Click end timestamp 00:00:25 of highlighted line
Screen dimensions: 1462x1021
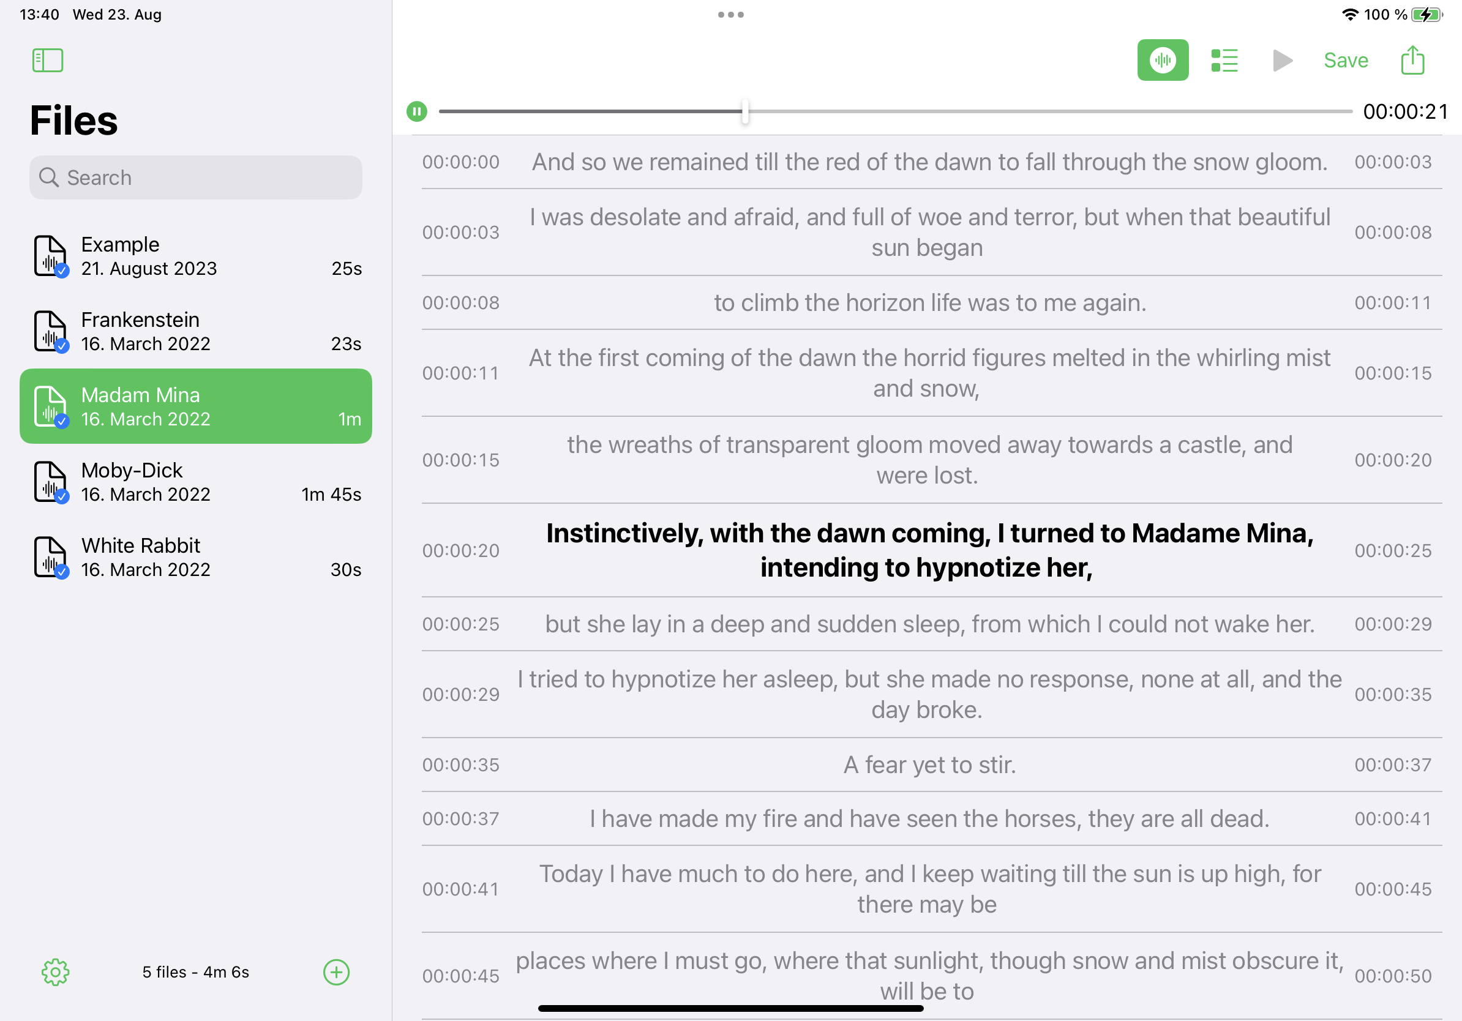1393,551
